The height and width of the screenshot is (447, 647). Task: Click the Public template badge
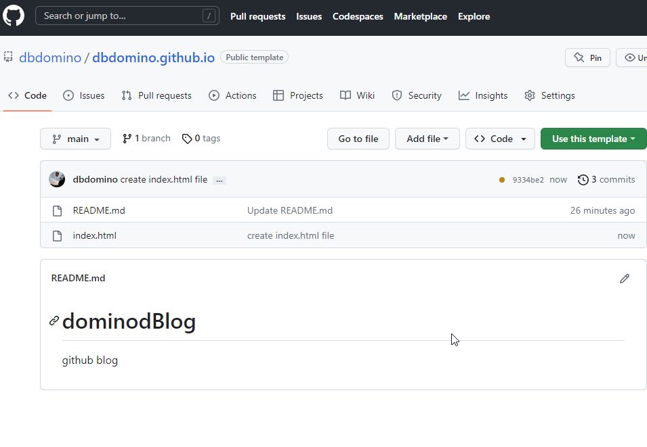coord(254,57)
